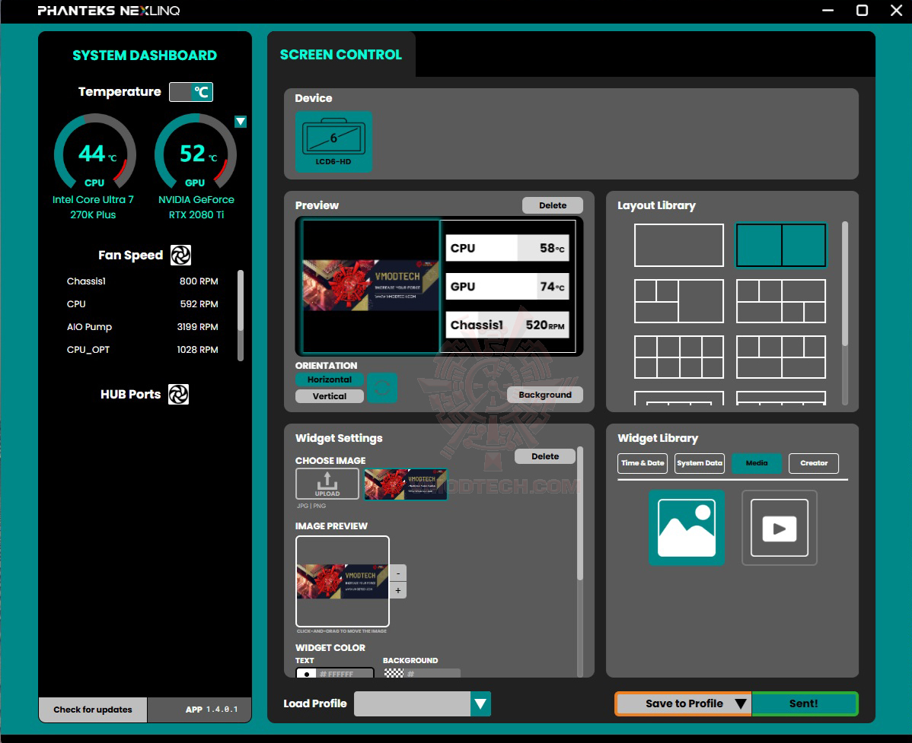This screenshot has height=743, width=912.
Task: Switch to the Time & Date tab
Action: [x=642, y=463]
